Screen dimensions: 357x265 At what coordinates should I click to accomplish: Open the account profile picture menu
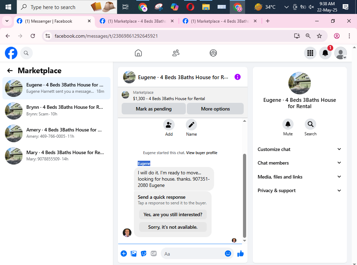coord(340,53)
